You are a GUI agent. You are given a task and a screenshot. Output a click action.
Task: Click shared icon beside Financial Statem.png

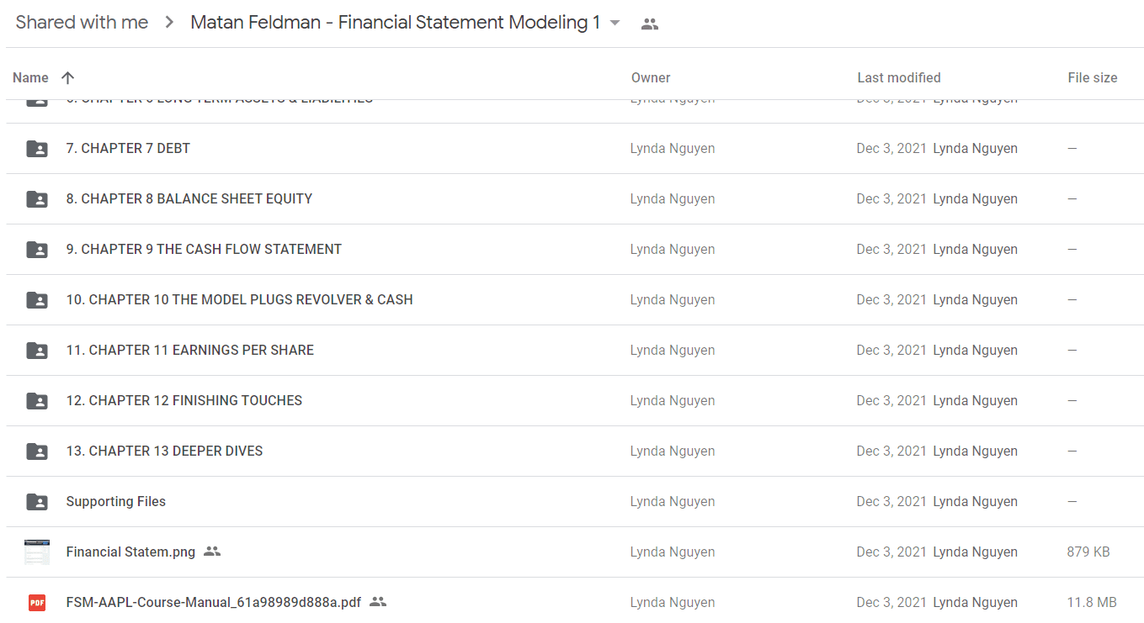[x=212, y=552]
